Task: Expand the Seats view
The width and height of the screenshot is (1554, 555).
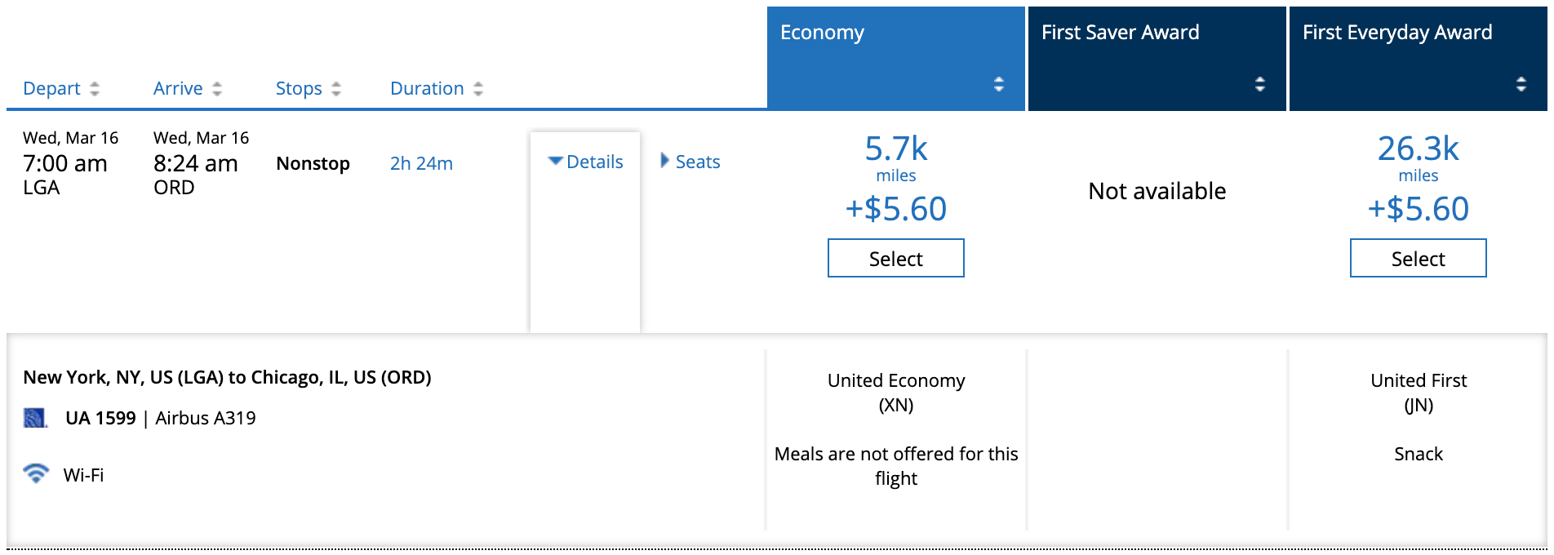Action: 697,162
